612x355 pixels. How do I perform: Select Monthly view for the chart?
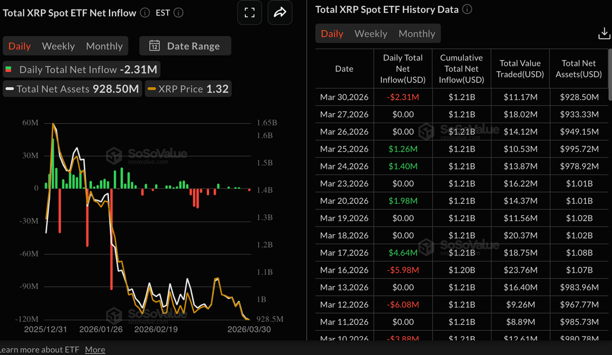(104, 46)
